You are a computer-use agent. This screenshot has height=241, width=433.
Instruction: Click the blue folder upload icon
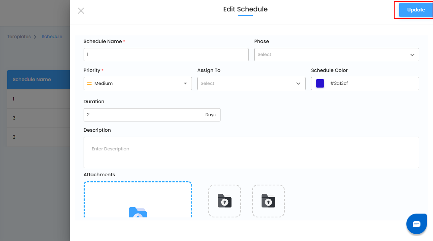[x=138, y=212]
